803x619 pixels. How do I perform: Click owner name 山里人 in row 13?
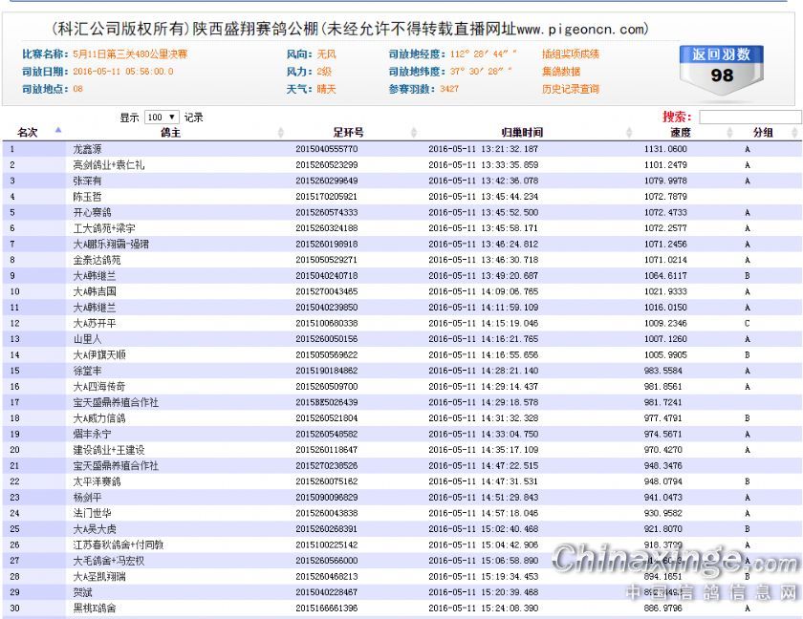point(87,339)
